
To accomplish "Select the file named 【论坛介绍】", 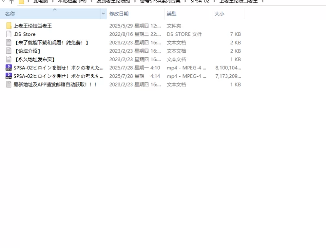I will [x=28, y=51].
